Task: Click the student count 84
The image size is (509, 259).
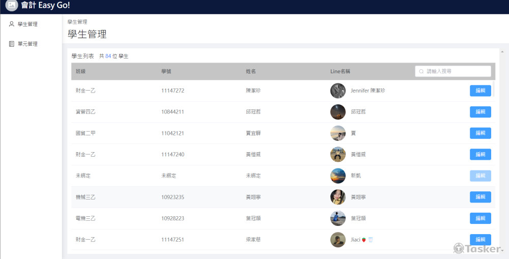Action: (108, 56)
